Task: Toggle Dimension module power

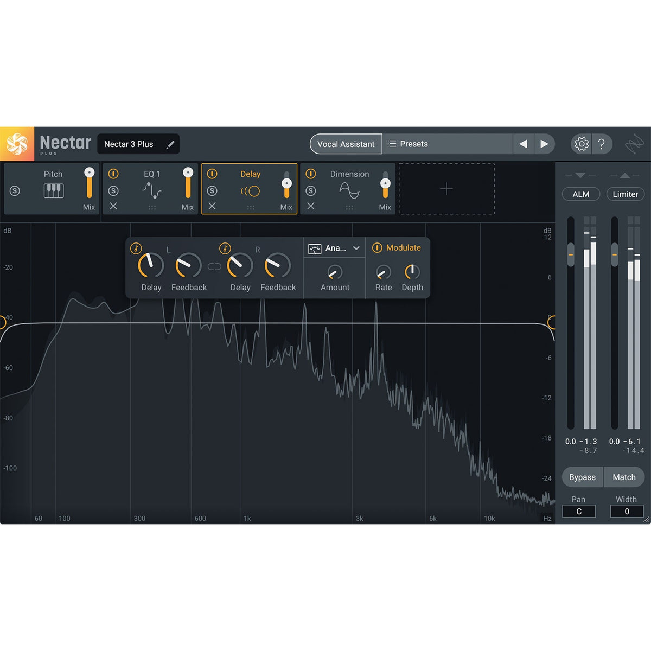Action: click(x=311, y=174)
